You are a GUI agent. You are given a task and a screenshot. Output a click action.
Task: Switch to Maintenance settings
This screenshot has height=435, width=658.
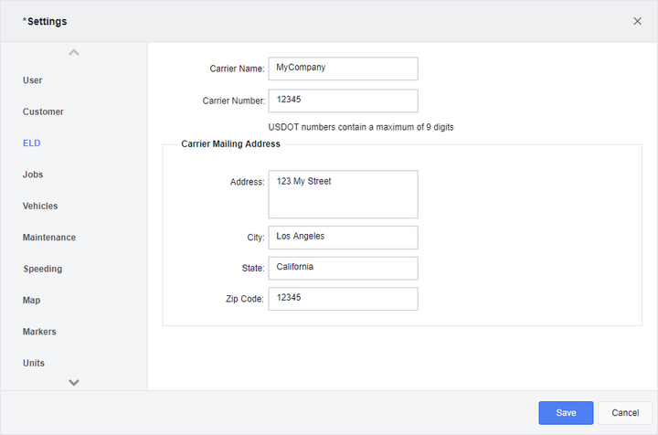tap(49, 238)
